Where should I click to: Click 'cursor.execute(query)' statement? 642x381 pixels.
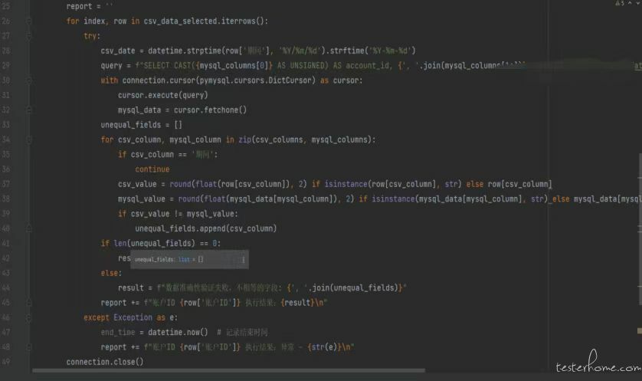163,96
